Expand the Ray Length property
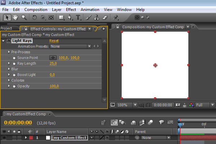This screenshot has width=216, height=144. coord(9,63)
